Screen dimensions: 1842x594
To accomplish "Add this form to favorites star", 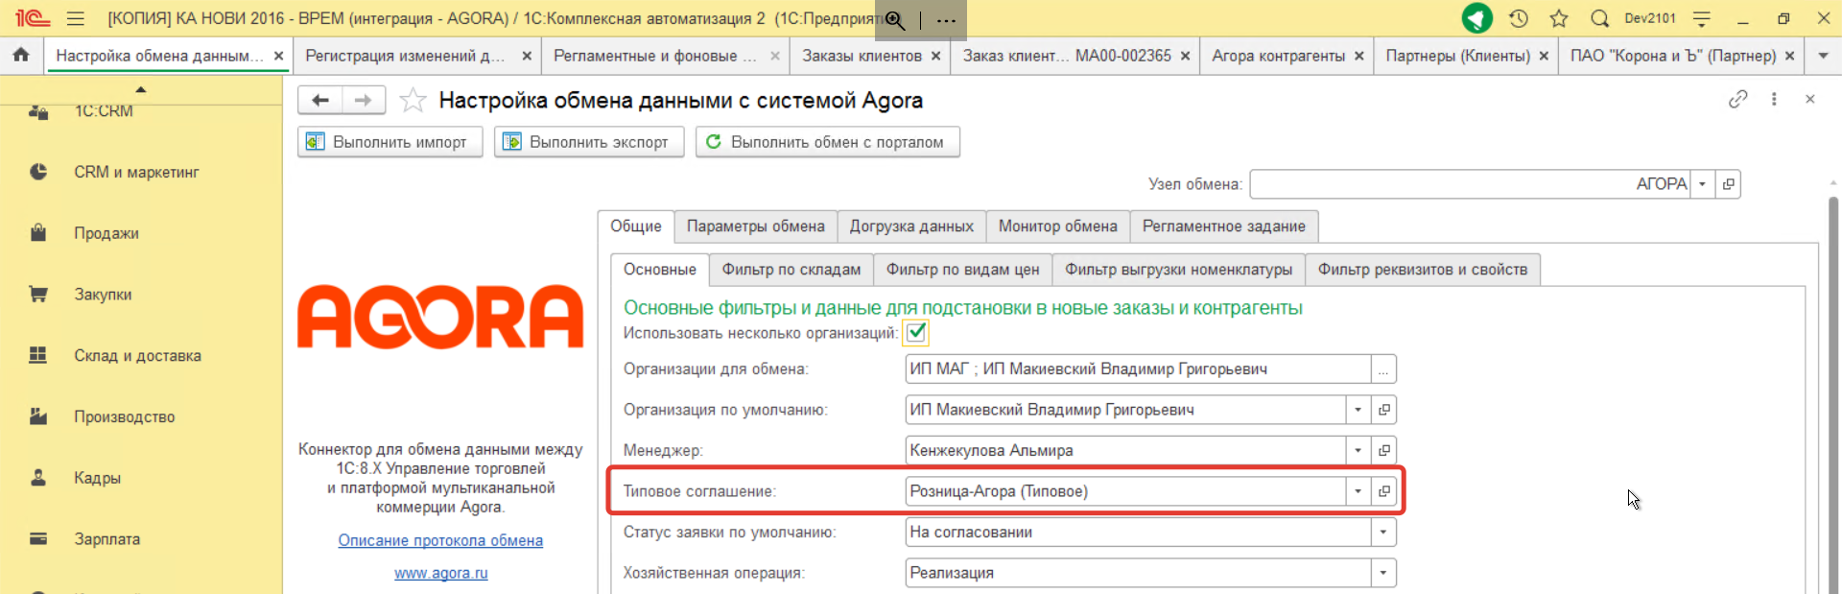I will 413,100.
